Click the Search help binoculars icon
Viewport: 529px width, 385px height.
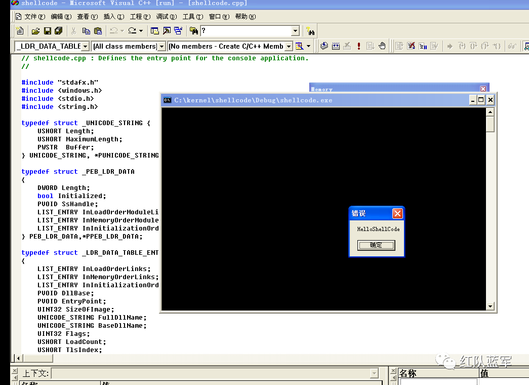(x=310, y=31)
